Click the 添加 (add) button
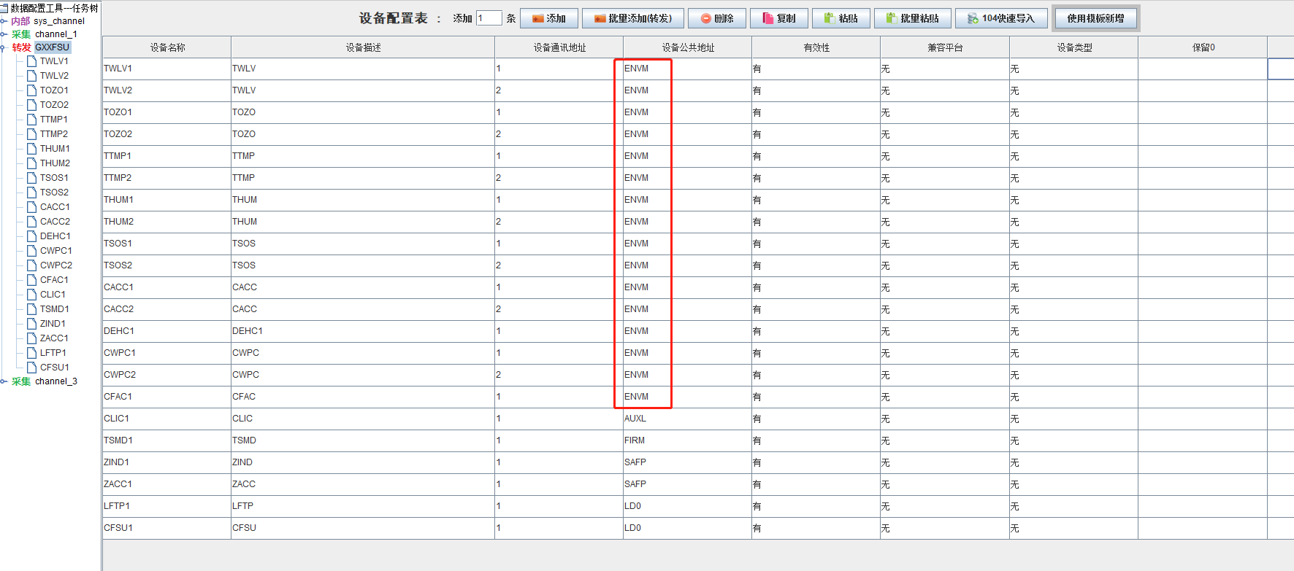Image resolution: width=1294 pixels, height=571 pixels. [549, 18]
